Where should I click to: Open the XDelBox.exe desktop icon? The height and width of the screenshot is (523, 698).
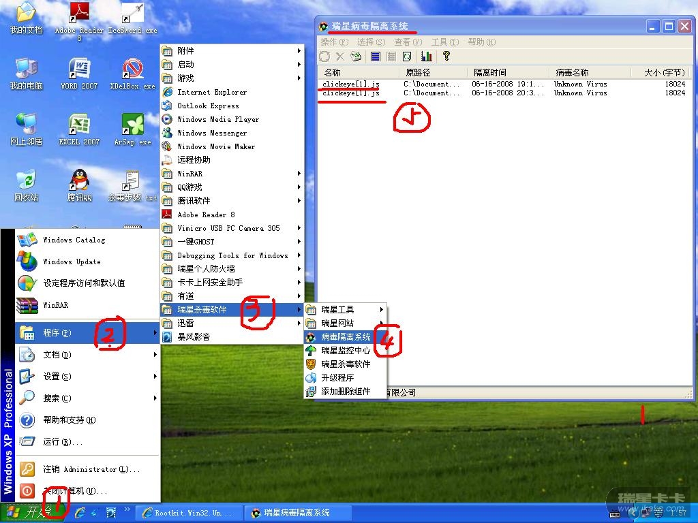coord(133,74)
